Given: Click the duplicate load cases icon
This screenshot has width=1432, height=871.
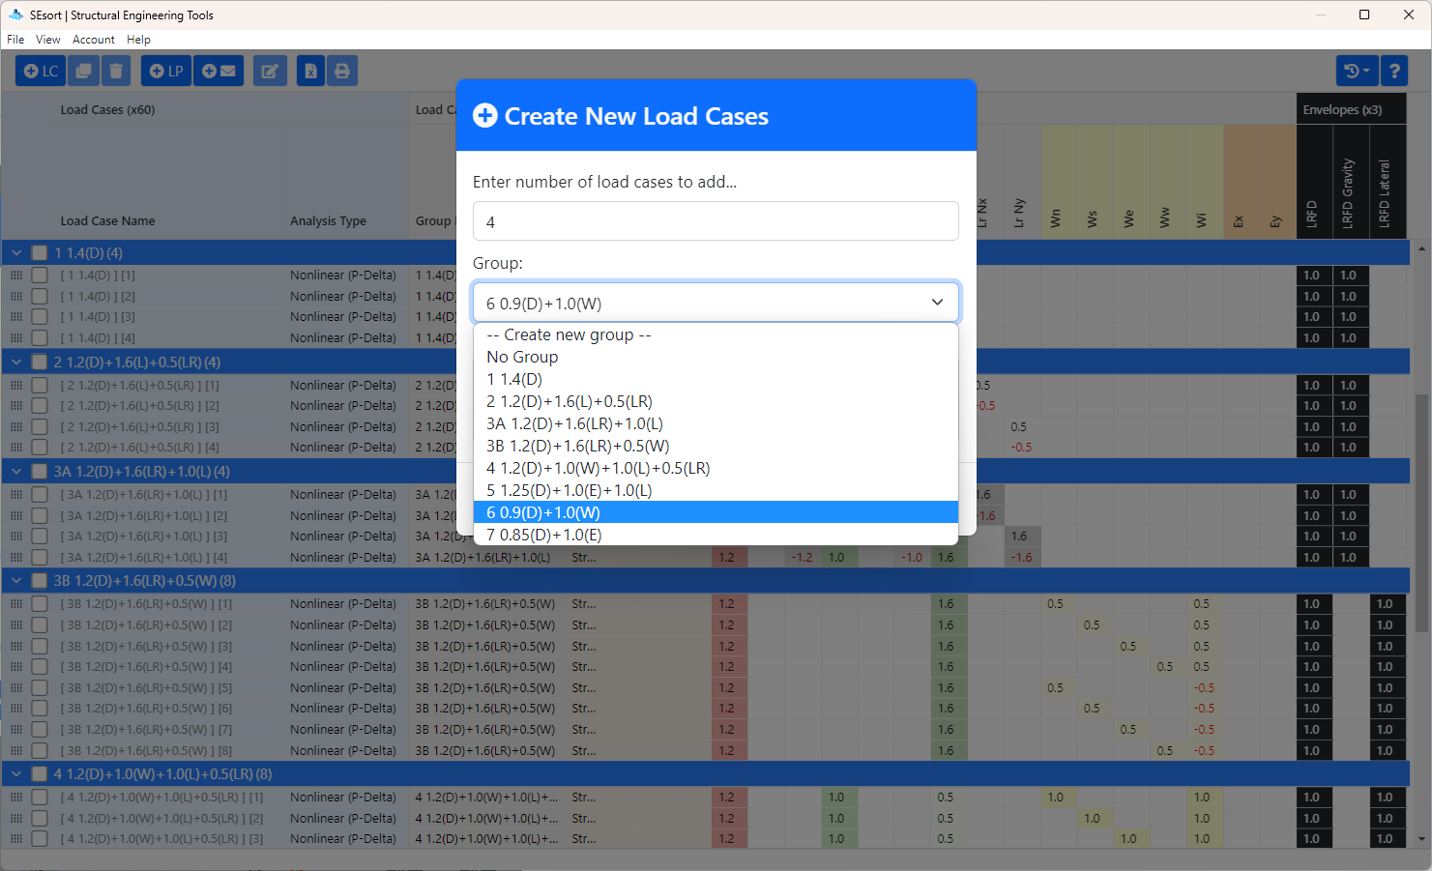Looking at the screenshot, I should (x=84, y=71).
